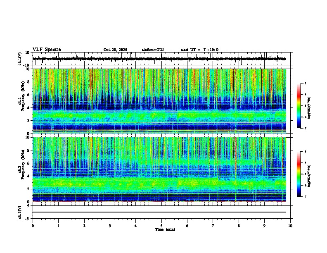Screen dimensions: 327x253
Task: Click the ch.1 spectrogram color bar
Action: pos(299,106)
